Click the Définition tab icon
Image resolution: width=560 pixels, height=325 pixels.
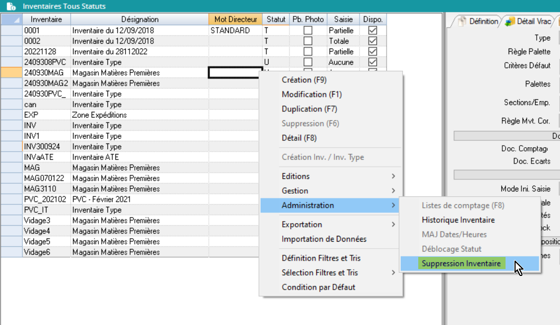463,21
